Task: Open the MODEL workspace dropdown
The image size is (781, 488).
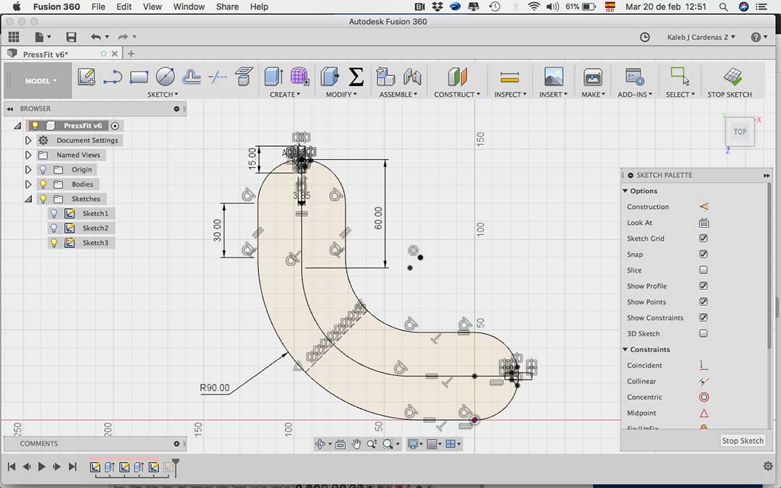Action: pyautogui.click(x=40, y=81)
